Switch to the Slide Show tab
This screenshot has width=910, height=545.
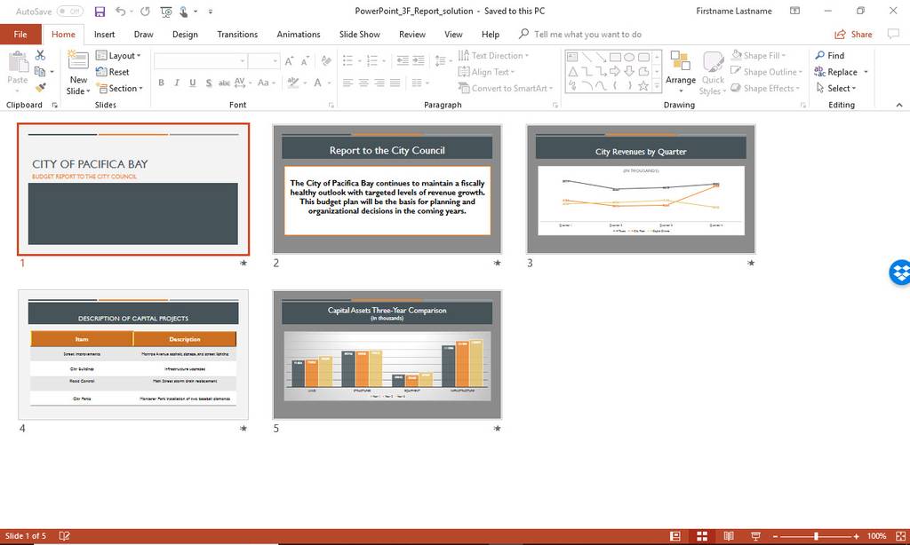pyautogui.click(x=360, y=35)
